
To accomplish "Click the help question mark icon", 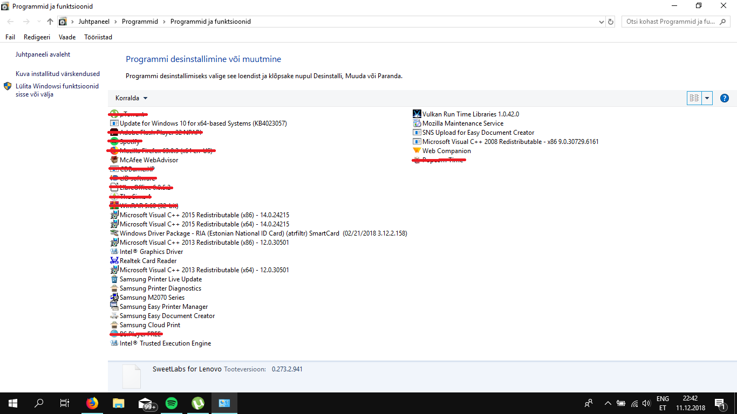I will (725, 98).
